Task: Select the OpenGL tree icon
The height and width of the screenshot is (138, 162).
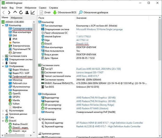Action: (10, 93)
